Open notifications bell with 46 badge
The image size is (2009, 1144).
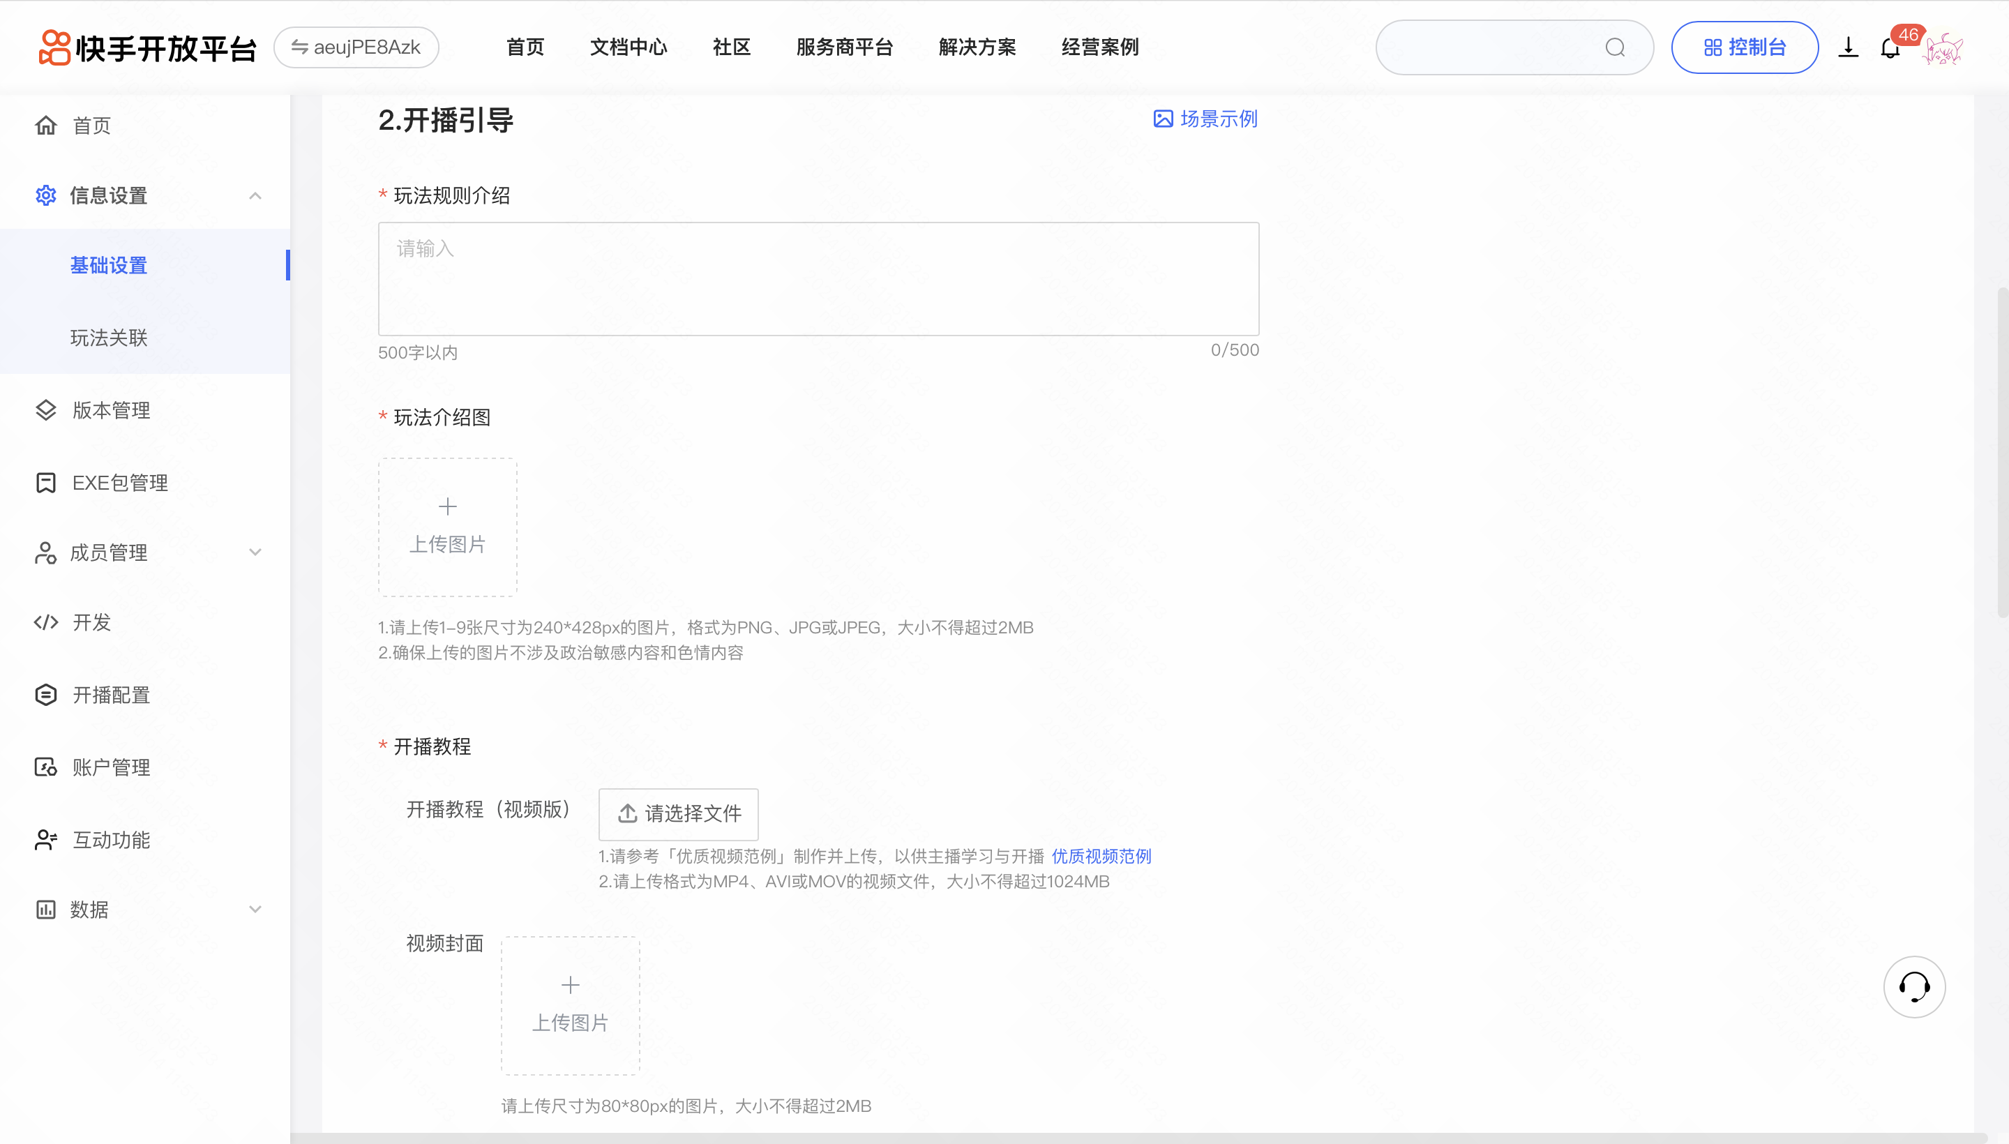point(1890,49)
